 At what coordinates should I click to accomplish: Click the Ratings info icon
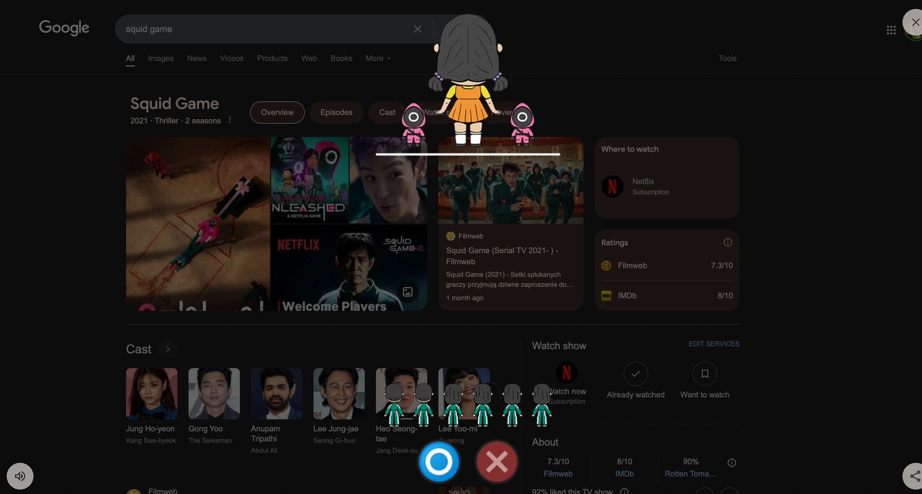pyautogui.click(x=727, y=243)
